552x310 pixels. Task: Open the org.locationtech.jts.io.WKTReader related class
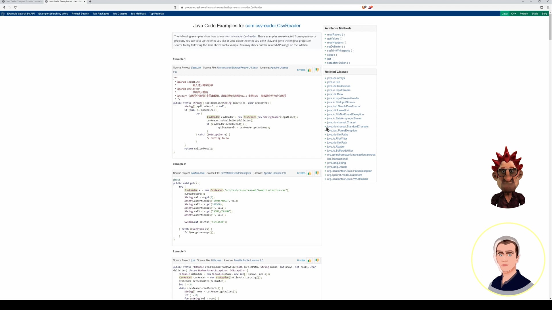tap(347, 179)
